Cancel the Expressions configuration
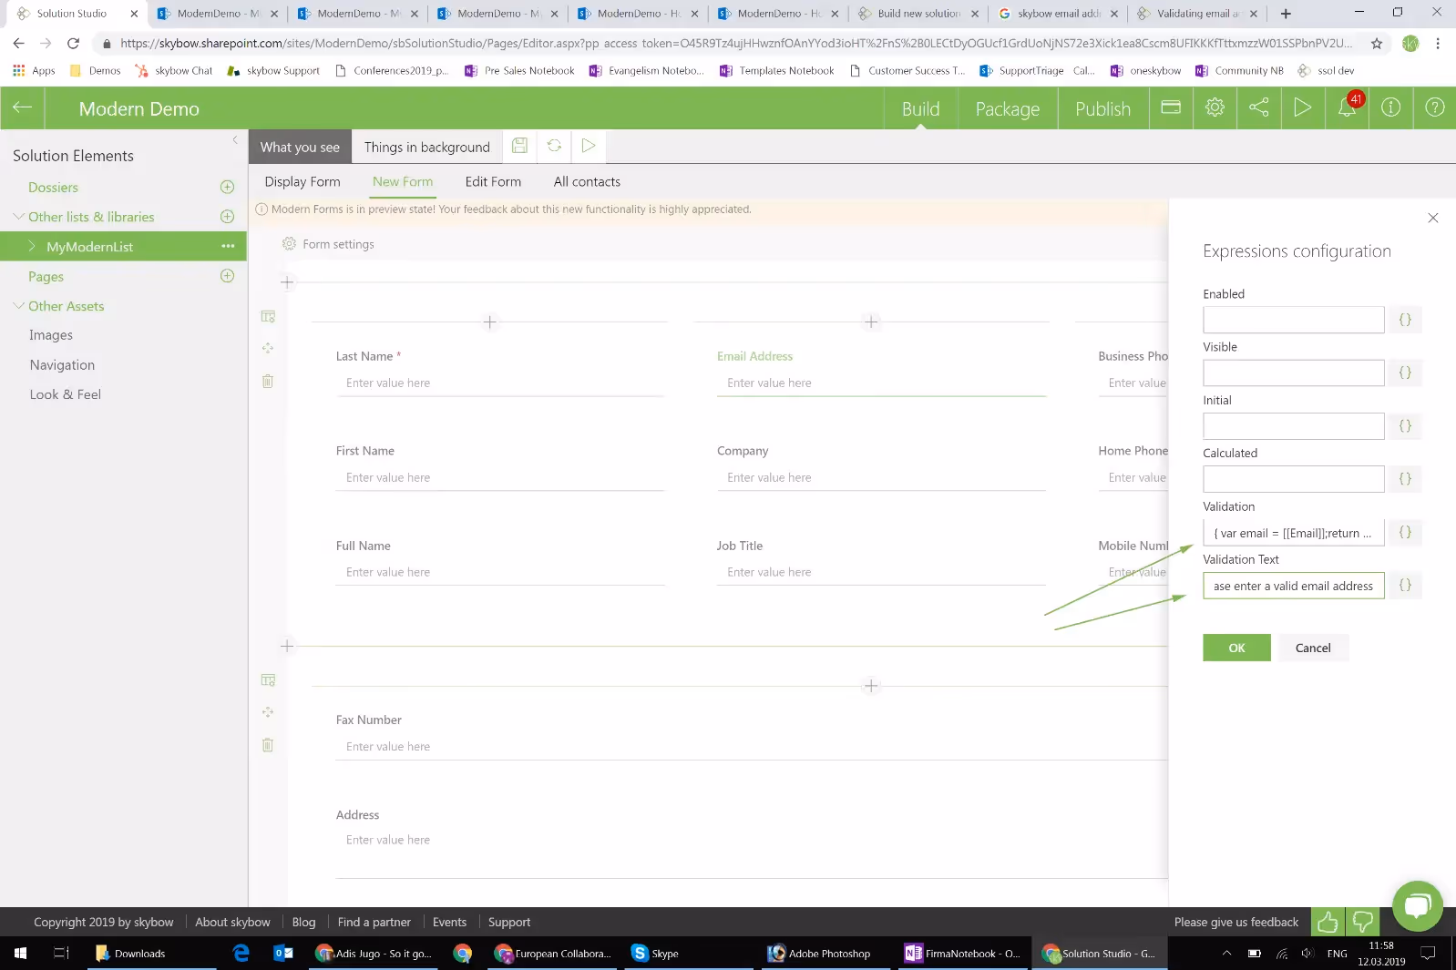The height and width of the screenshot is (970, 1456). click(1313, 648)
